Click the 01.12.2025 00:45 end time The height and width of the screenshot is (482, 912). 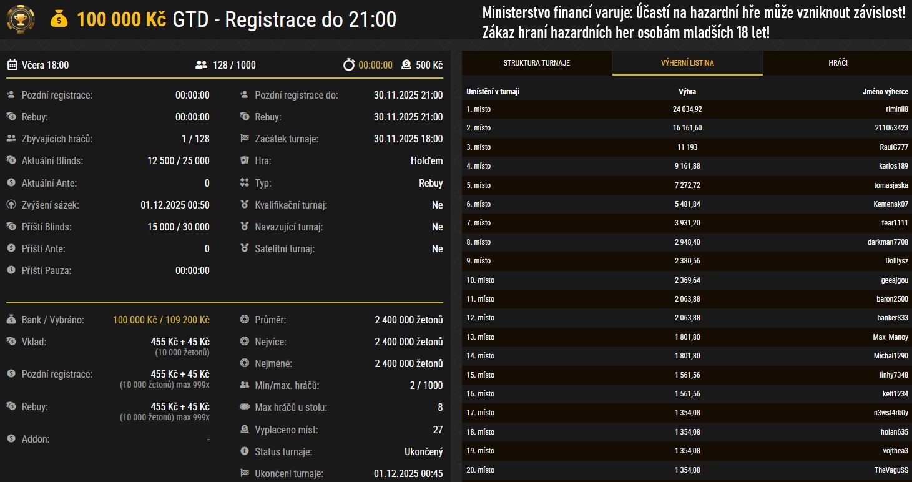coord(408,473)
